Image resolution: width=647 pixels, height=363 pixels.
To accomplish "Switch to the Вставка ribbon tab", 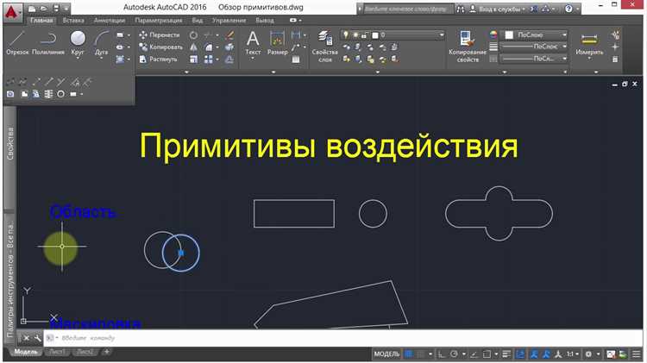I will point(73,20).
